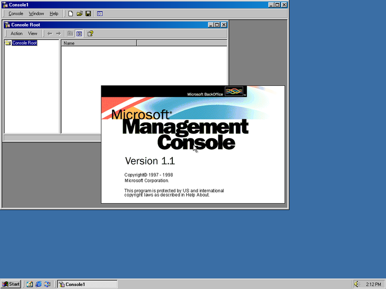Adjust system volume from the tray speaker
This screenshot has width=386, height=289.
(x=357, y=284)
